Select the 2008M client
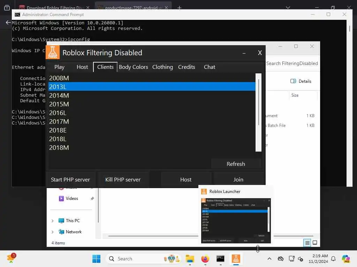This screenshot has height=267, width=357. (152, 78)
